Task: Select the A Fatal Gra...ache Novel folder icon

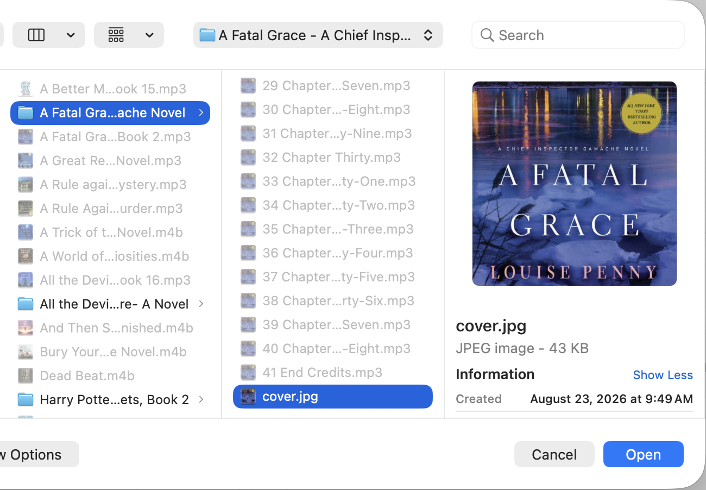Action: (26, 112)
